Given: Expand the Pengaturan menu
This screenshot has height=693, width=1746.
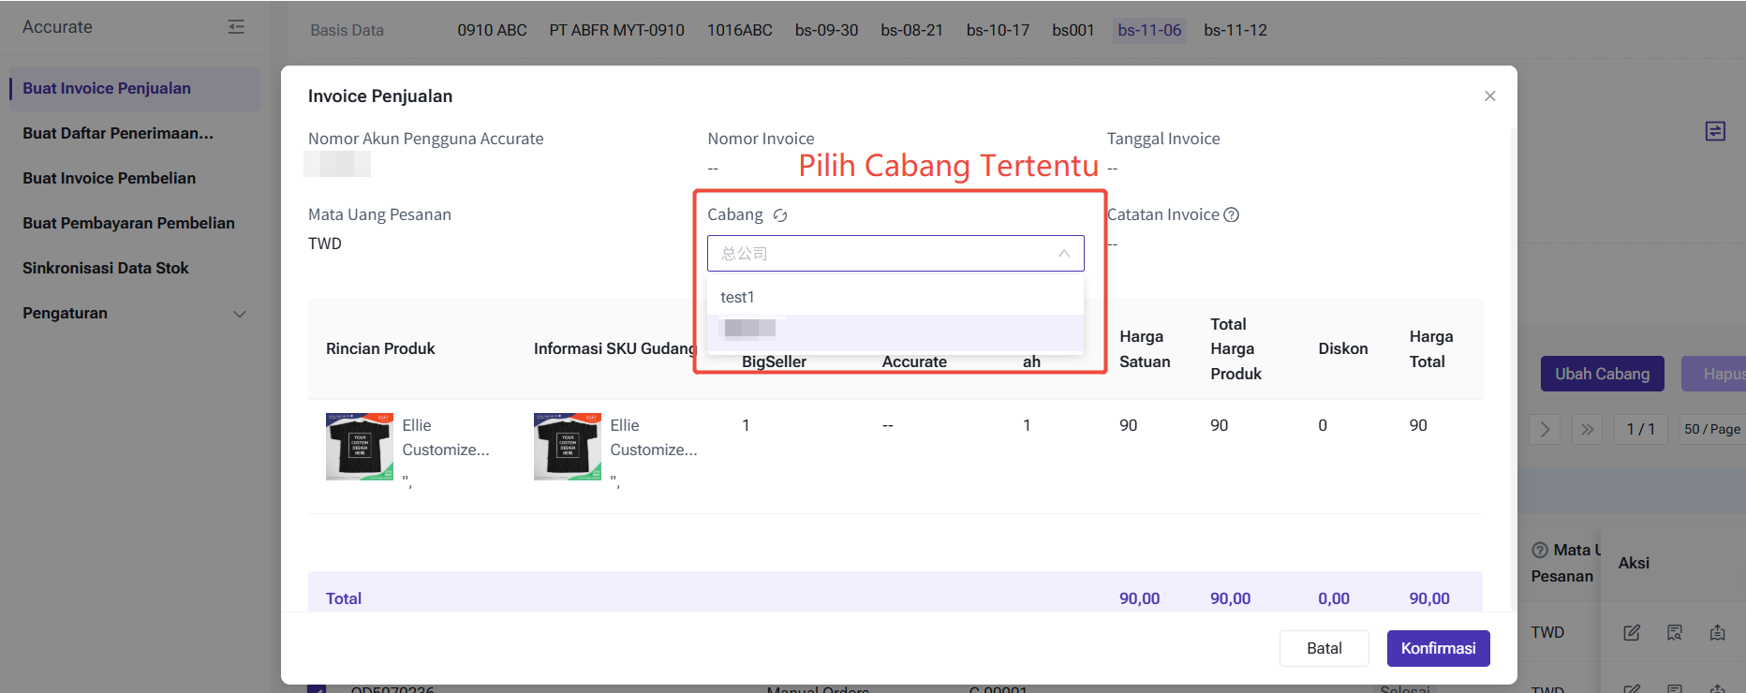Looking at the screenshot, I should [239, 314].
